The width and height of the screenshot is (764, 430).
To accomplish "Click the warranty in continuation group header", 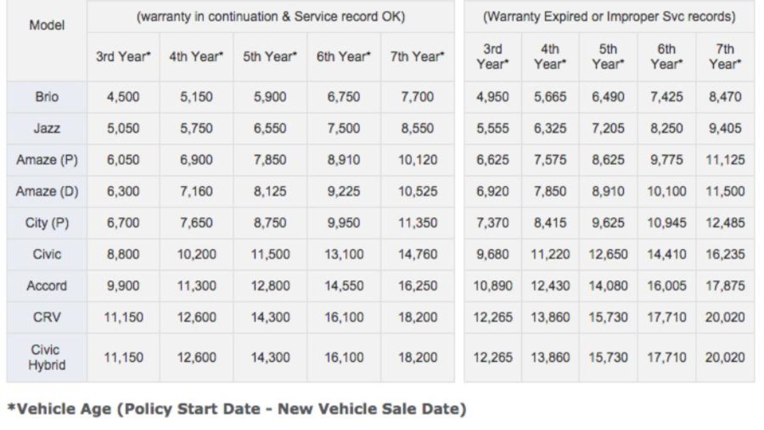I will 271,17.
